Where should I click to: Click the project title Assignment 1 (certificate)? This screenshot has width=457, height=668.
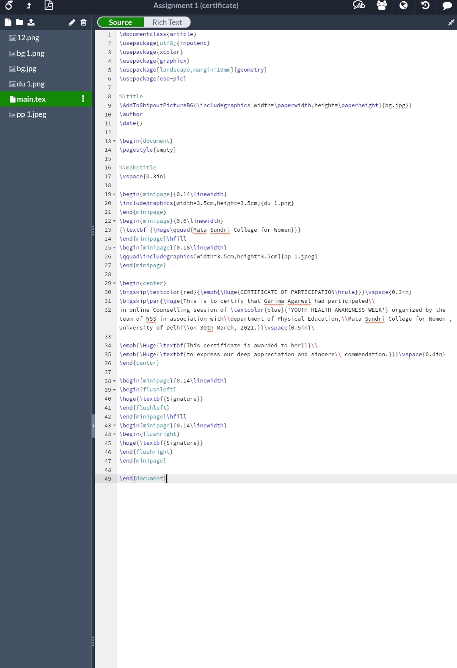click(x=196, y=6)
